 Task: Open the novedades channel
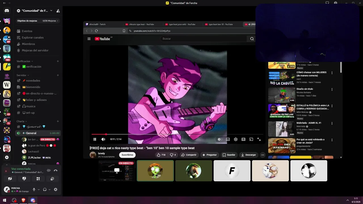38,80
